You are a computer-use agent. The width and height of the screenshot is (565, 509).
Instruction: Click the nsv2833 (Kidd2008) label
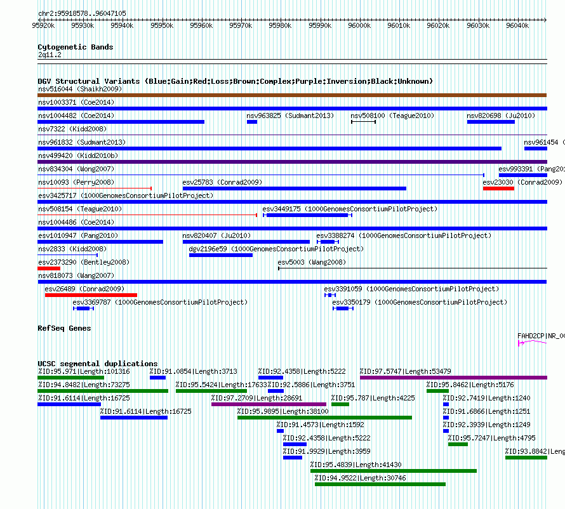tap(72, 249)
